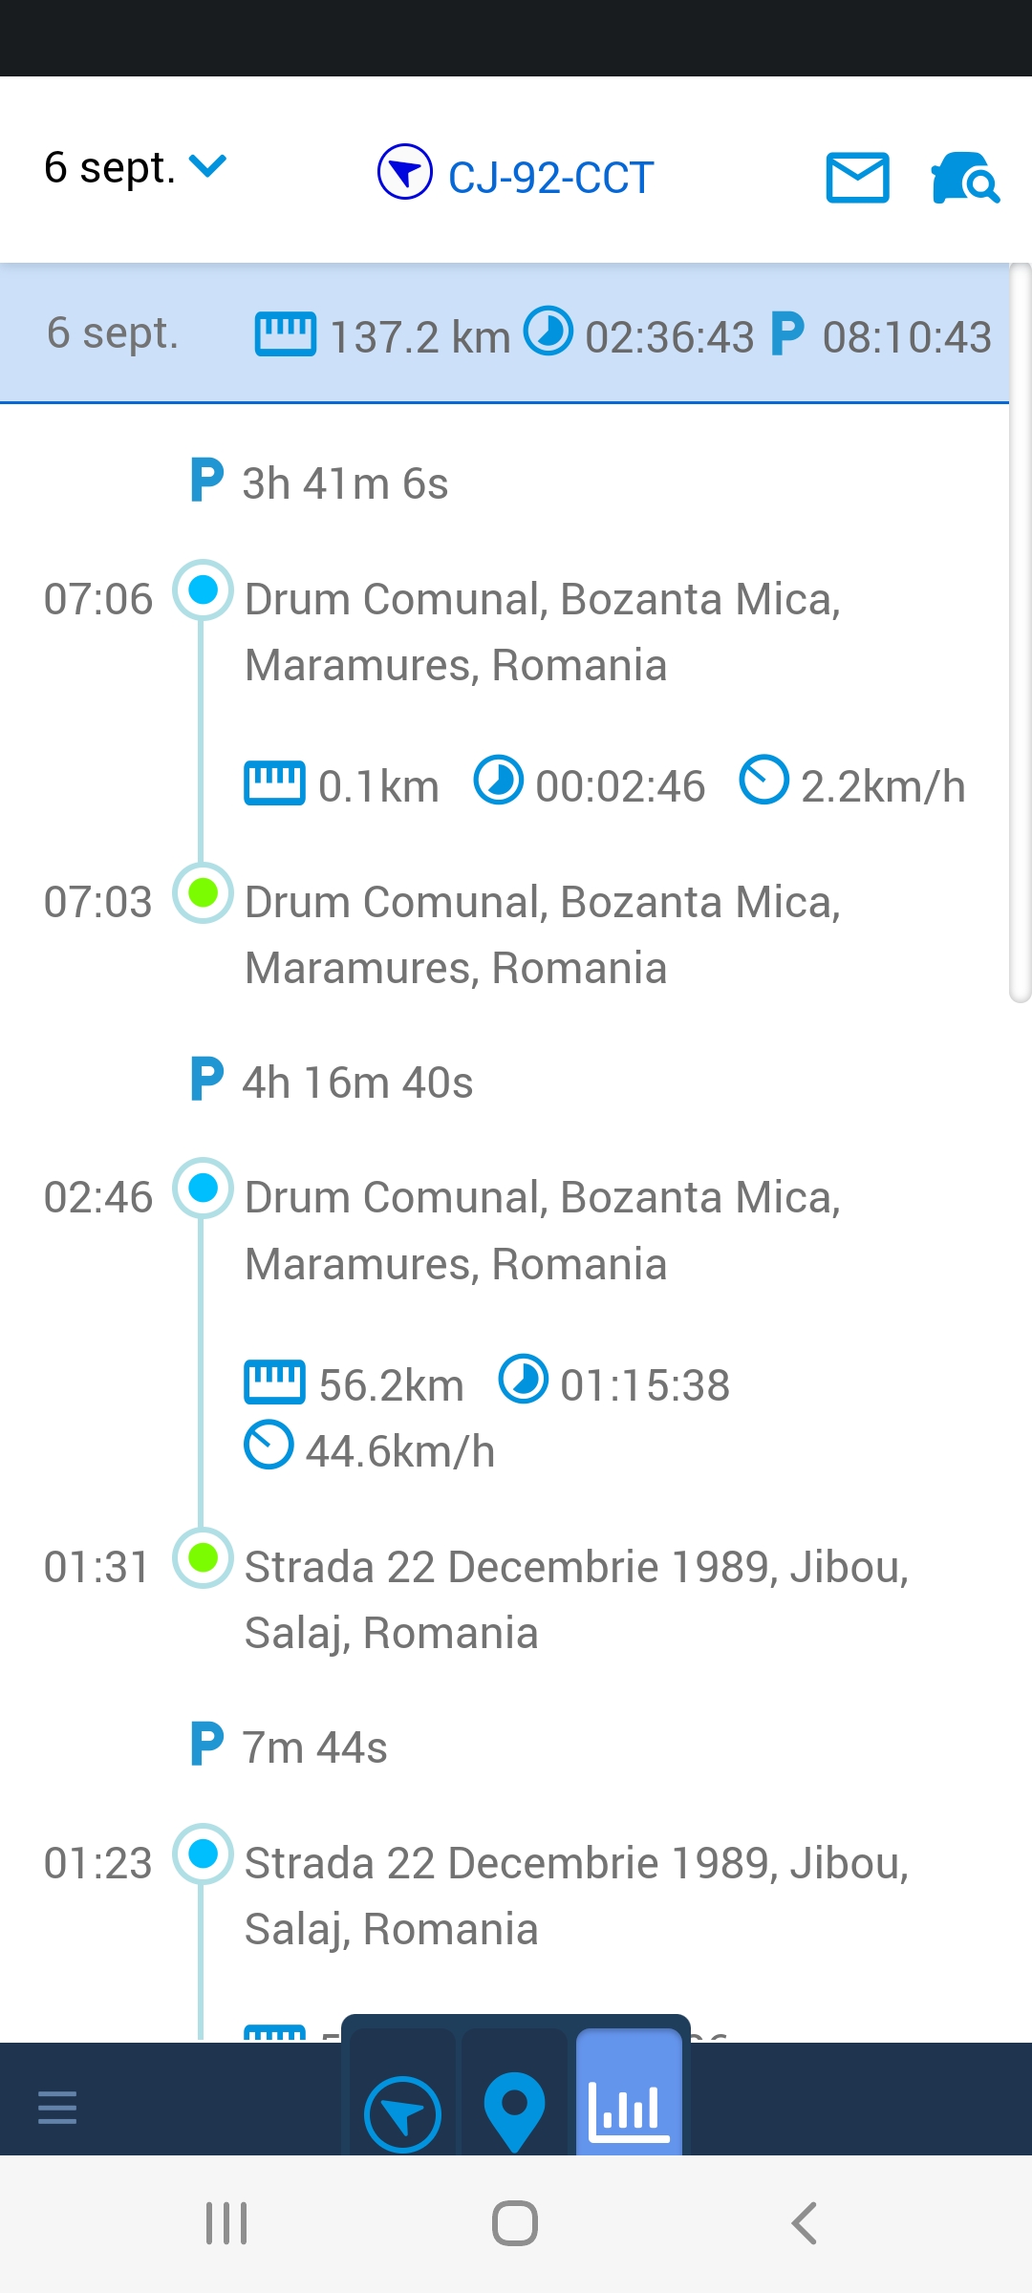Open Android recent apps
This screenshot has width=1032, height=2293.
(226, 2223)
